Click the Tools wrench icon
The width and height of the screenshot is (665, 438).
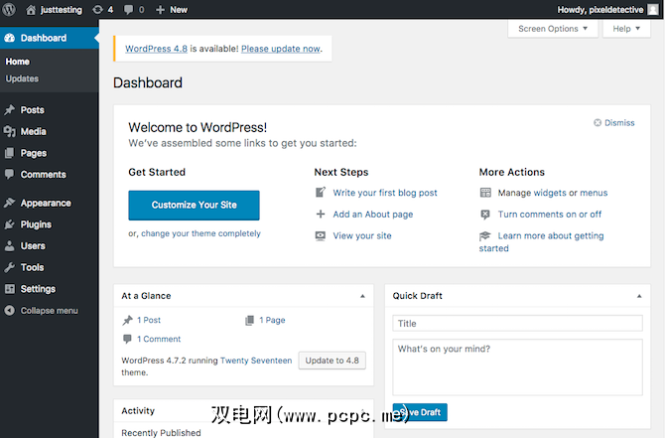tap(9, 267)
